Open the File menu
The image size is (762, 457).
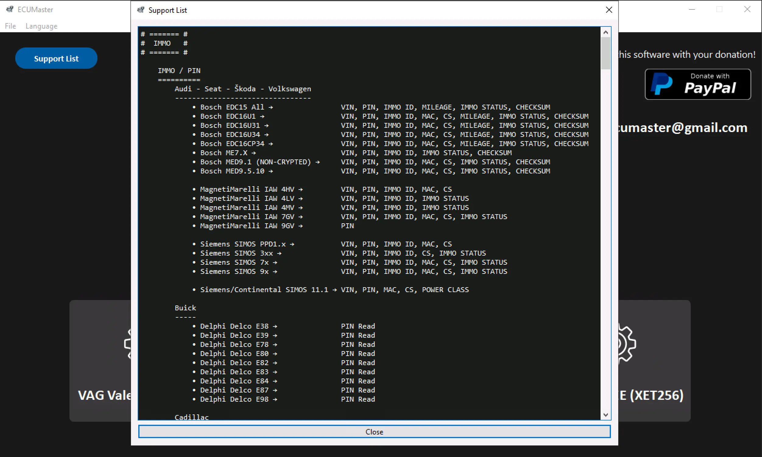coord(10,26)
